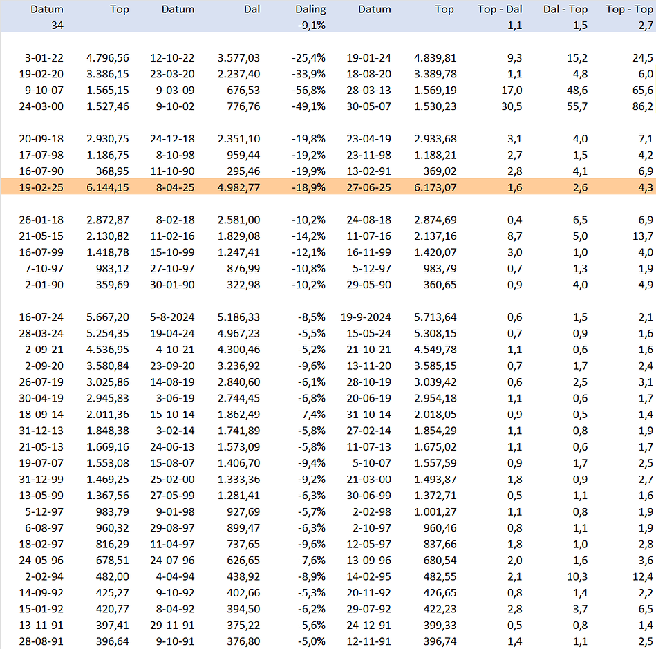Screen dimensions: 656x649
Task: Click the trough date 12-10-22
Action: click(172, 58)
